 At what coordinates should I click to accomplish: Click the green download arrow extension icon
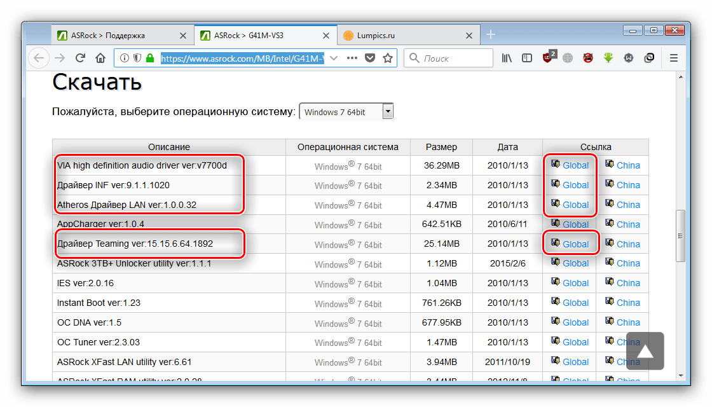[608, 58]
